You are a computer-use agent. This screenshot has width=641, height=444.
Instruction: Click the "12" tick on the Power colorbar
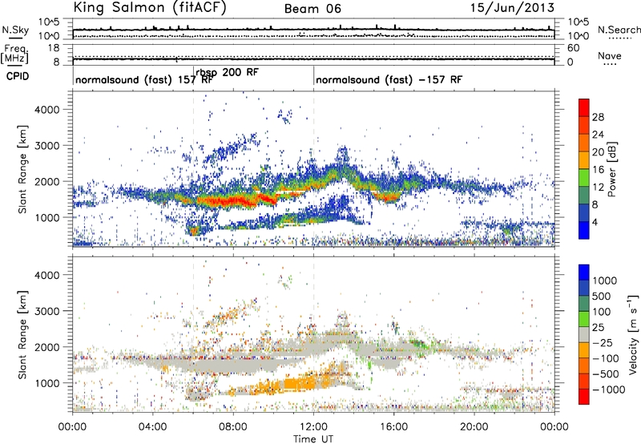tap(598, 188)
